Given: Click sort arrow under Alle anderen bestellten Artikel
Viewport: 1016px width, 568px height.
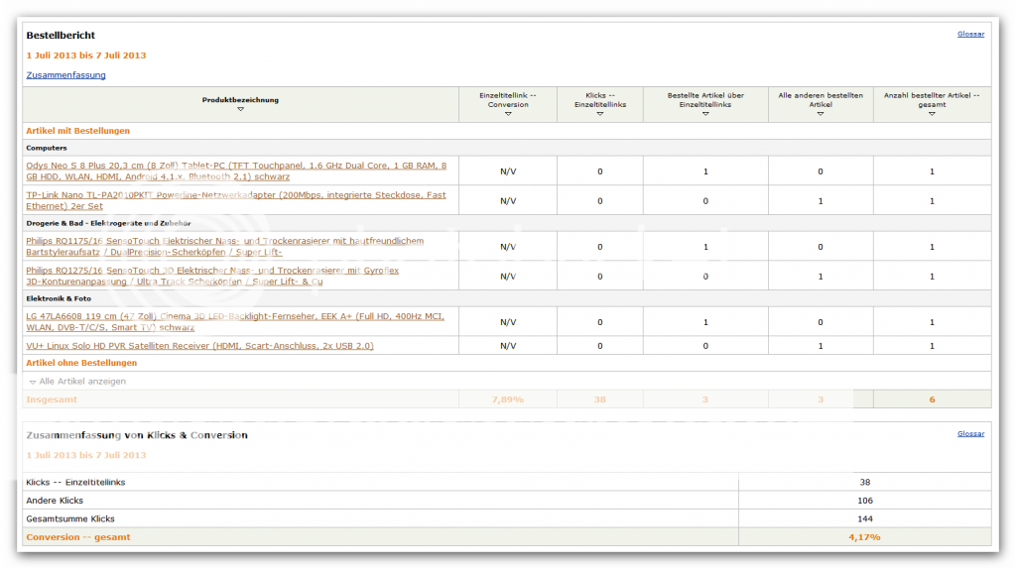Looking at the screenshot, I should pyautogui.click(x=821, y=114).
